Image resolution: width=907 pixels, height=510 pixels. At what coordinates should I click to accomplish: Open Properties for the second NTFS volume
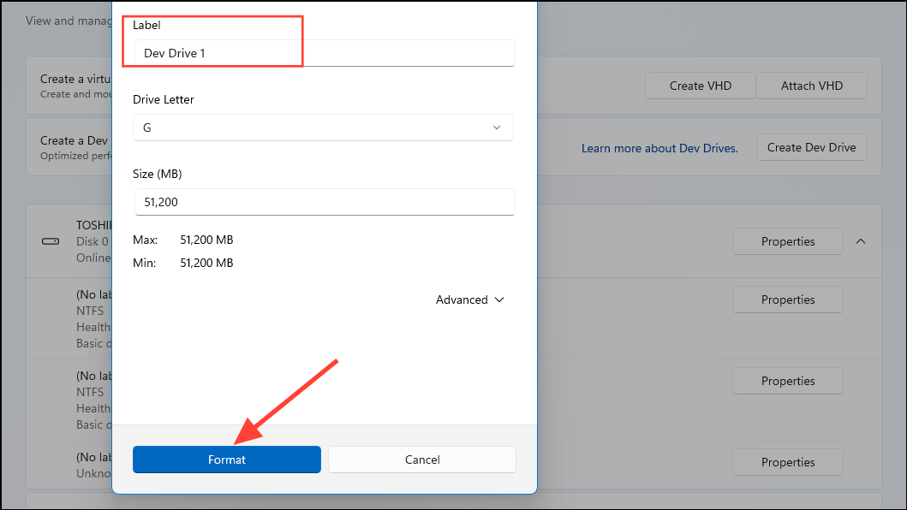click(x=787, y=381)
